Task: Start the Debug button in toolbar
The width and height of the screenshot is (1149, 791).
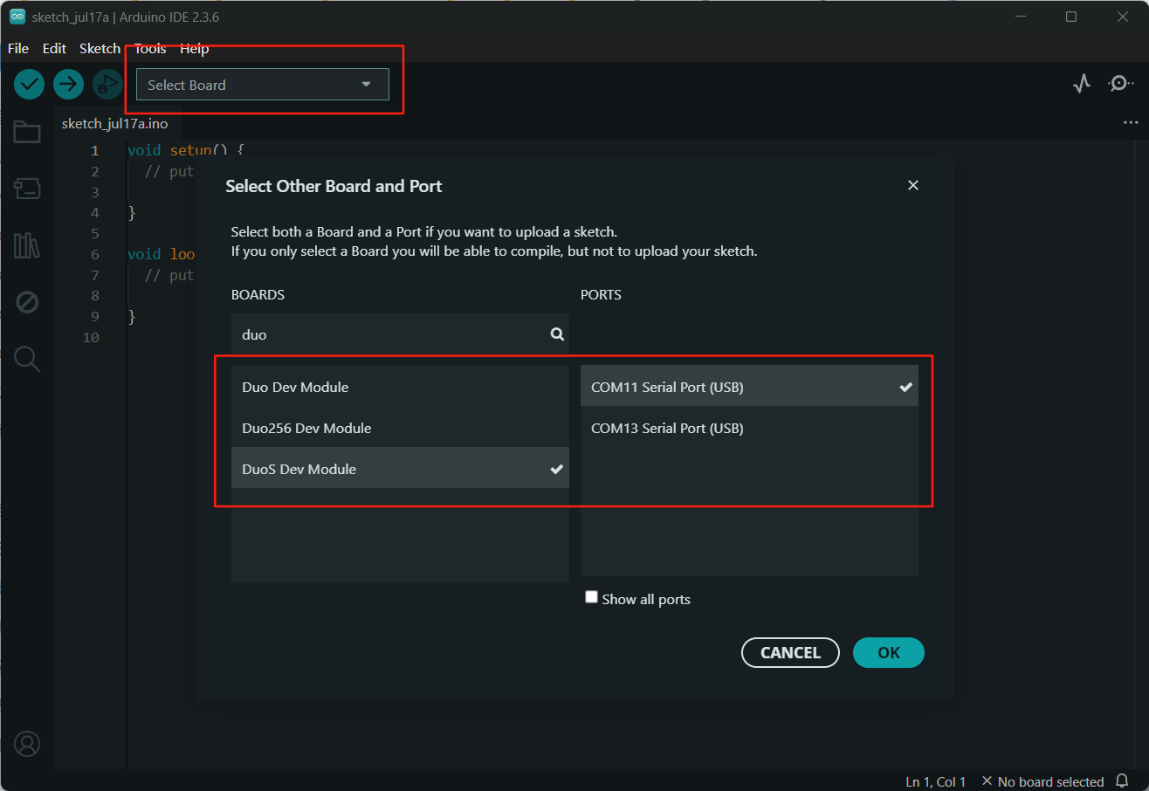Action: [107, 84]
